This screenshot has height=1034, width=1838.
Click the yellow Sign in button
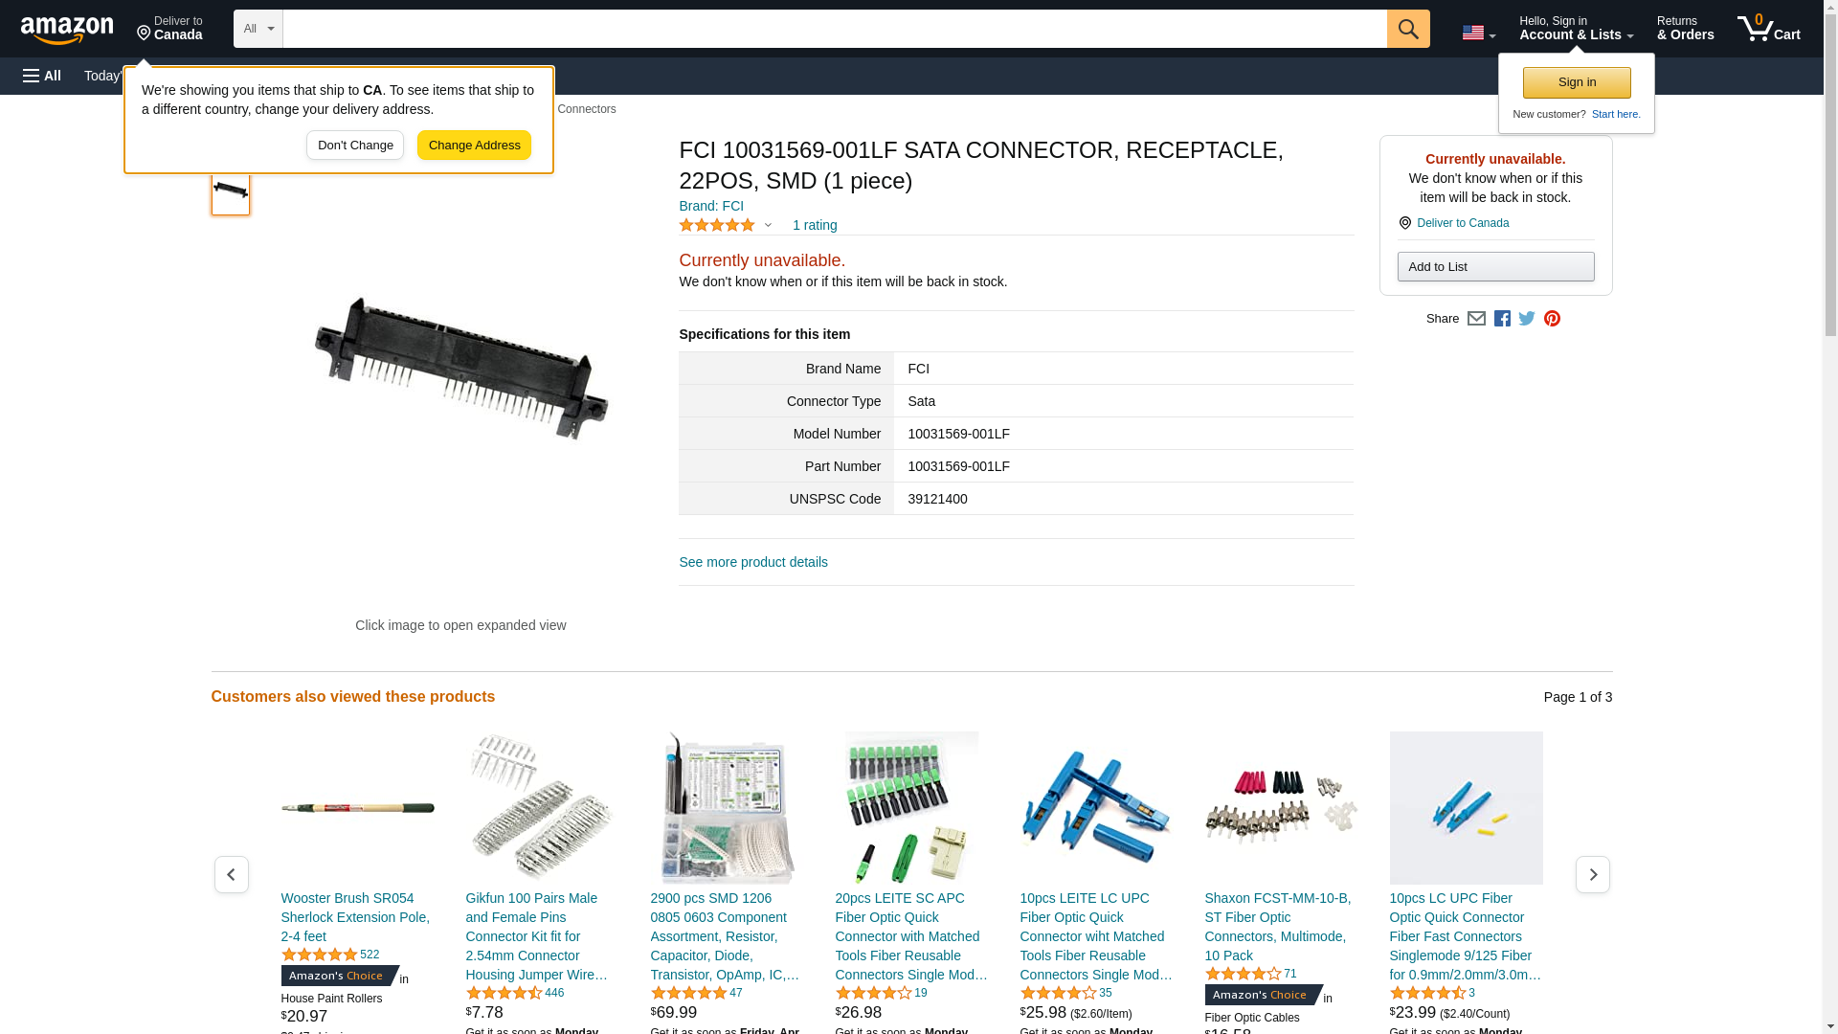(x=1577, y=82)
